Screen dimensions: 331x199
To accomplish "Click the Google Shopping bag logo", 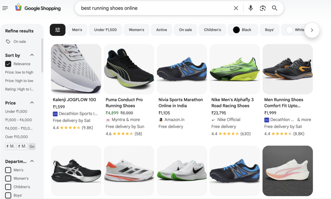I will click(x=18, y=8).
